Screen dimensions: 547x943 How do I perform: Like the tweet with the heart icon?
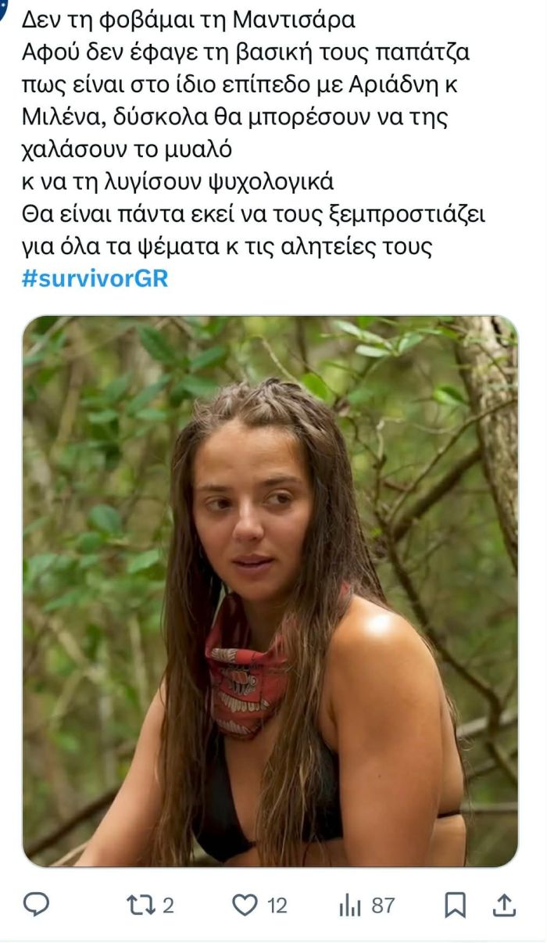[245, 905]
